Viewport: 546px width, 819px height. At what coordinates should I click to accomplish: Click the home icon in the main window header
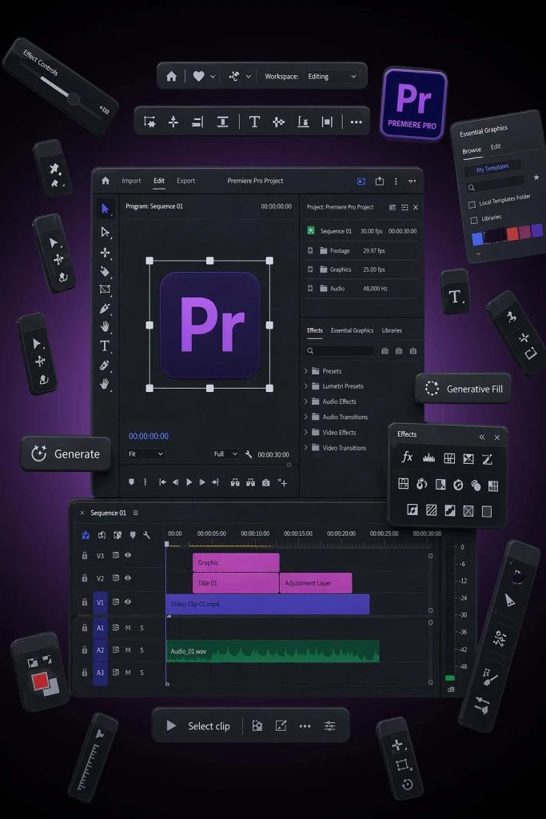106,181
